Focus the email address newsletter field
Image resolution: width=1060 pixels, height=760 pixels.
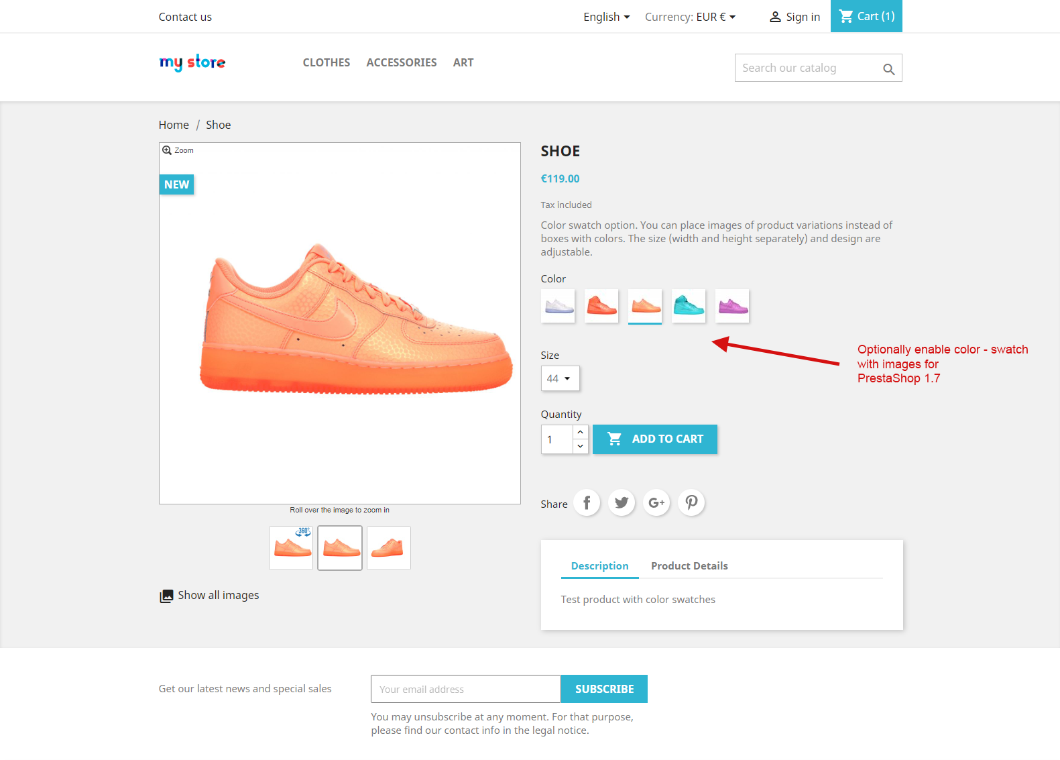(x=466, y=689)
